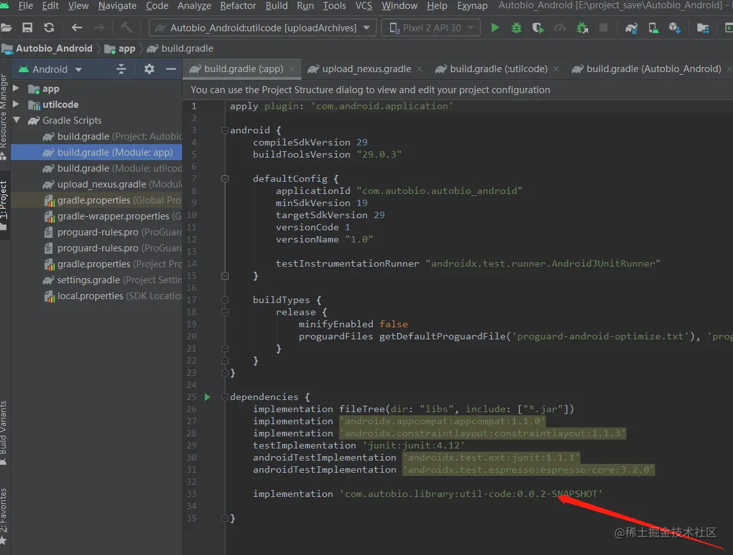Expand the app module tree node
This screenshot has height=555, width=733.
point(16,88)
